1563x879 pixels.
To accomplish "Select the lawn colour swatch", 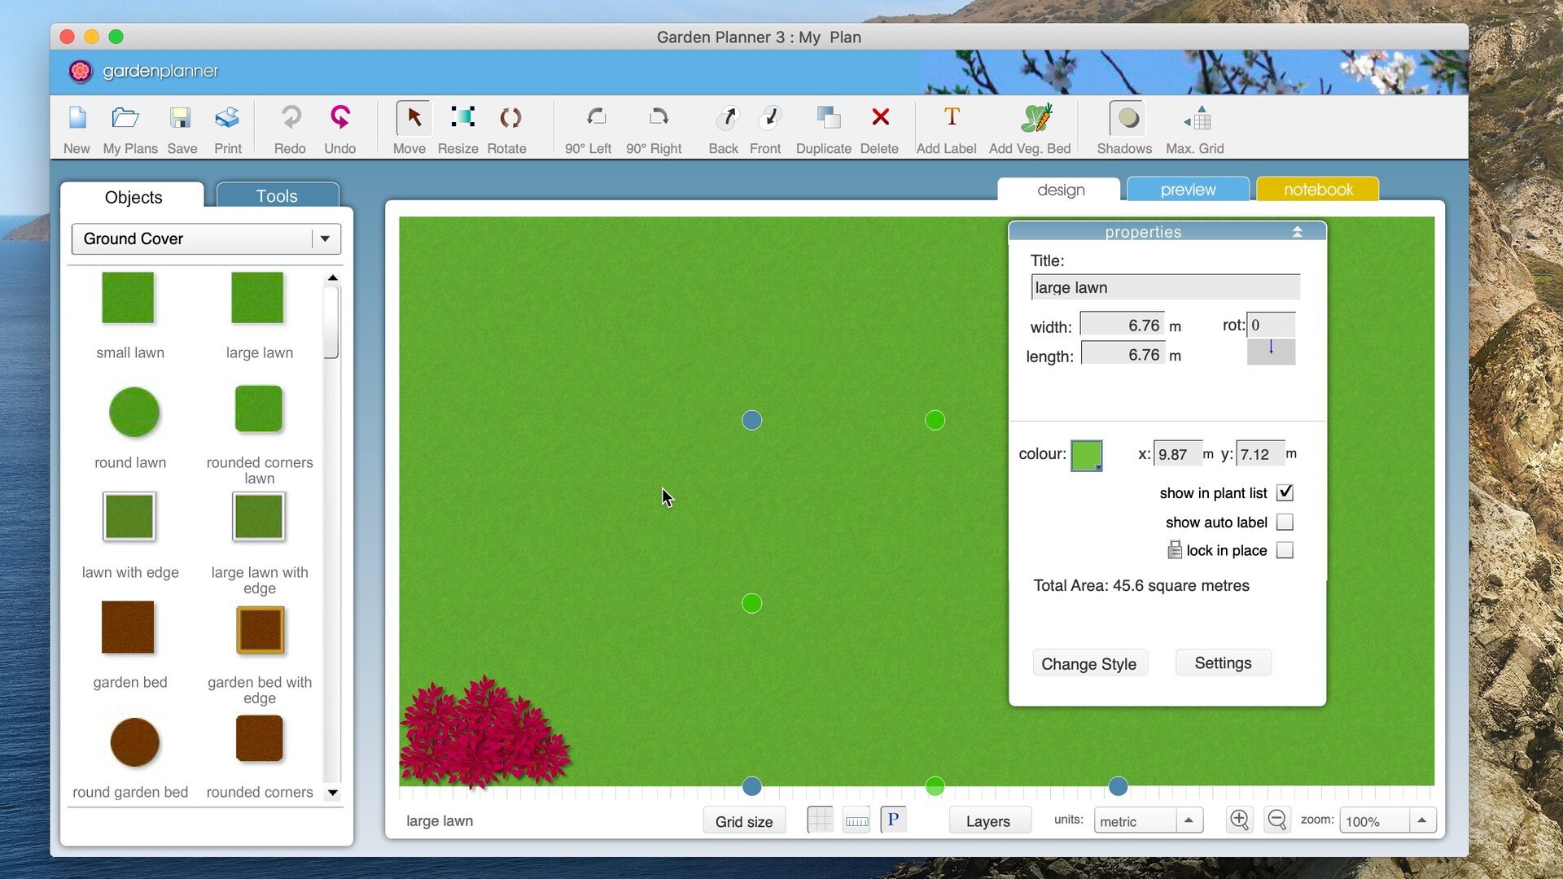I will [x=1088, y=453].
